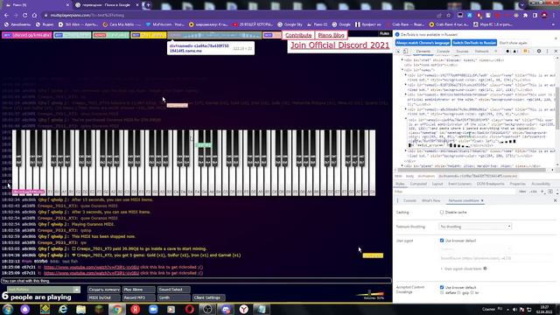
Task: Click the user agent client hints info icon
Action: coord(485,269)
